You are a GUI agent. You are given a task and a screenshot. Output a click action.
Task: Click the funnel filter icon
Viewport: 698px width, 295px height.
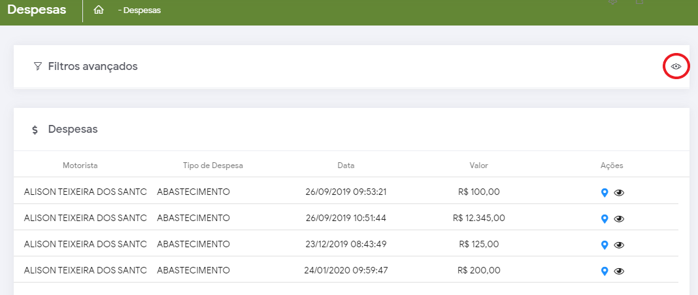pos(37,66)
